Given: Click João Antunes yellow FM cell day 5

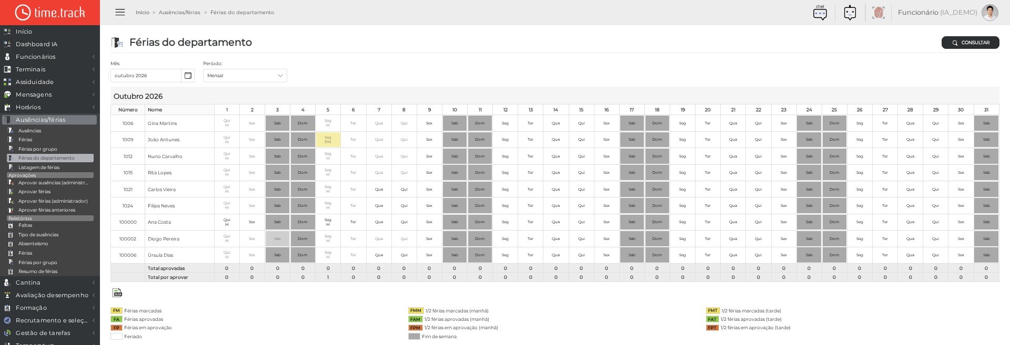Looking at the screenshot, I should [x=328, y=140].
